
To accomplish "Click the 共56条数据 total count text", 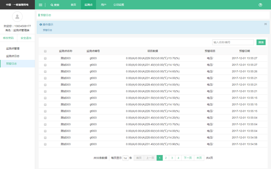I will (x=101, y=158).
